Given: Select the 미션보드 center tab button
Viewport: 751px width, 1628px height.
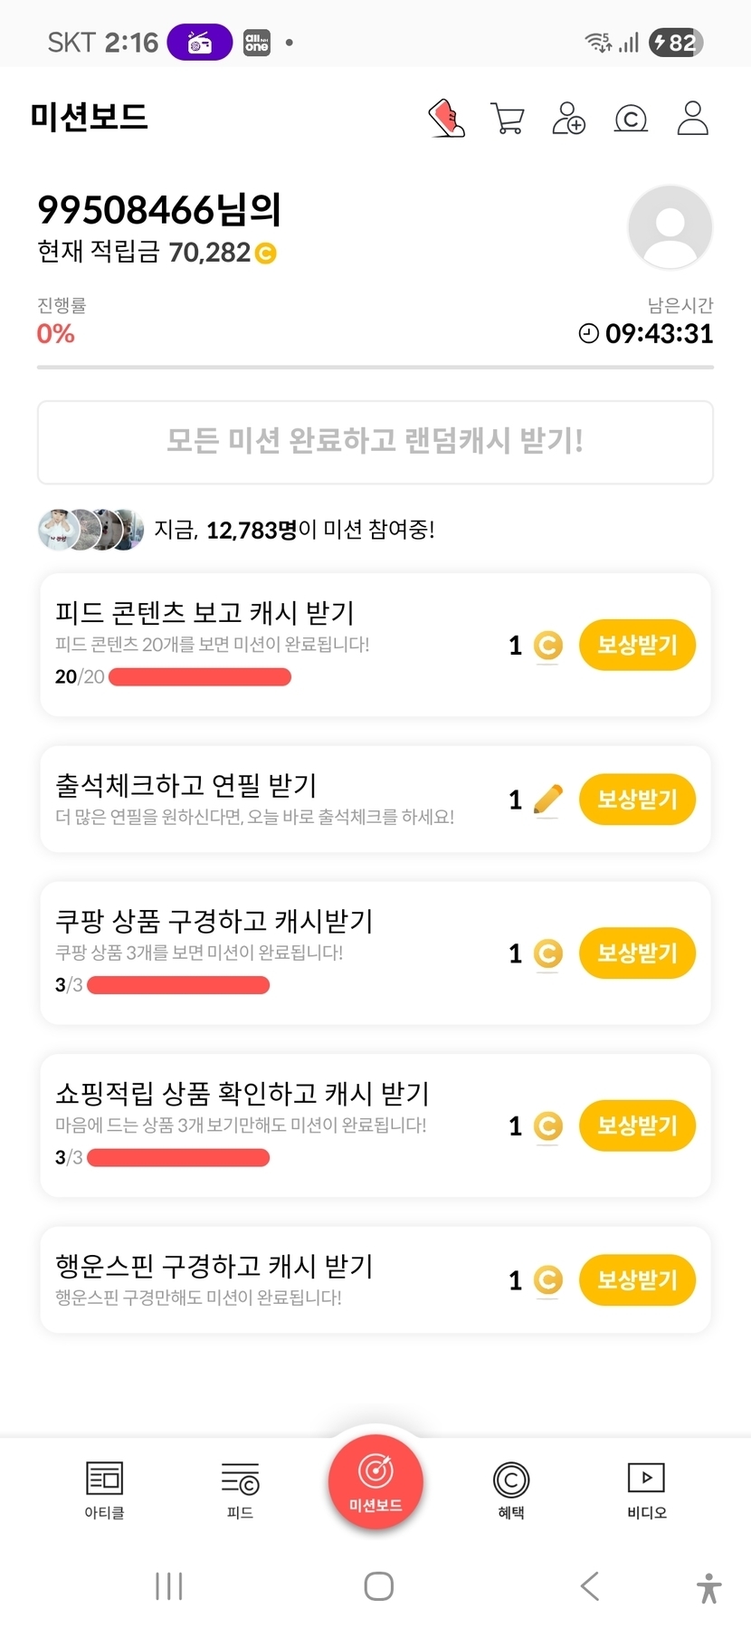Looking at the screenshot, I should pyautogui.click(x=375, y=1482).
